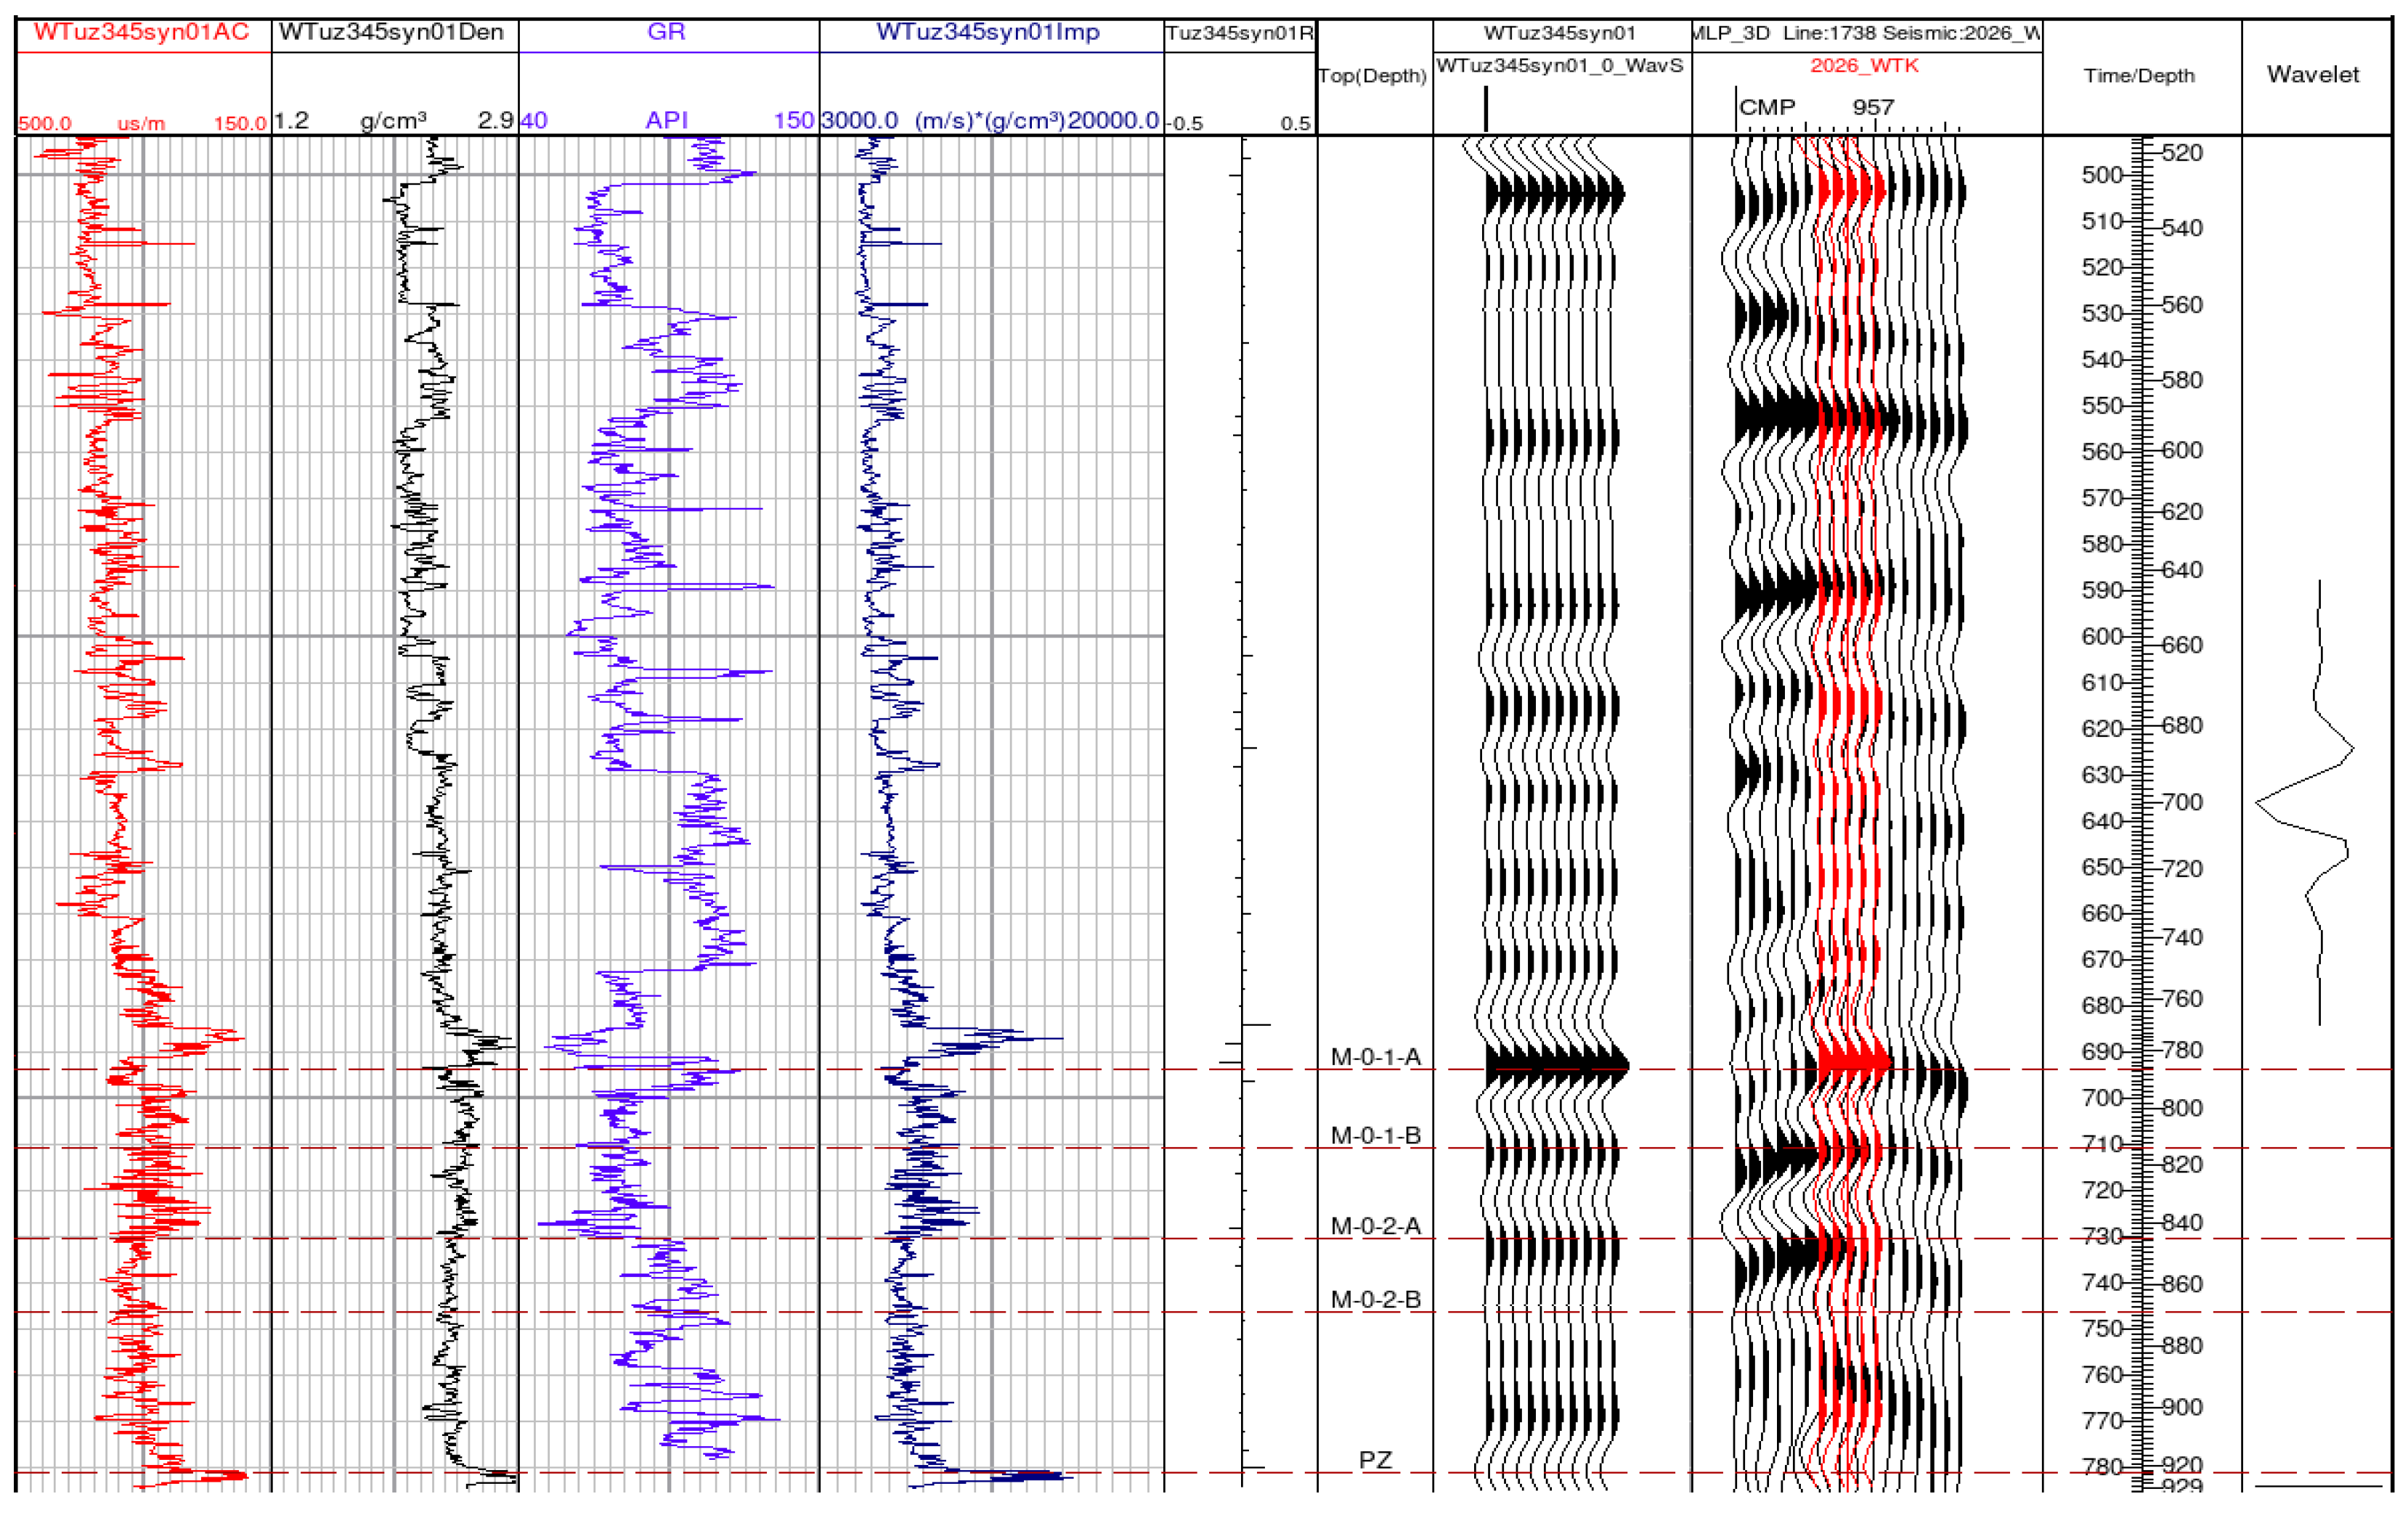Click the API unit label
2408x1515 pixels.
coord(667,121)
